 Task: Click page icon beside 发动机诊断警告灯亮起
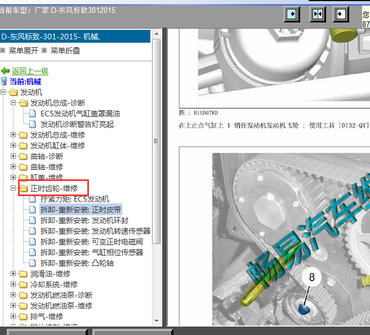coord(33,124)
